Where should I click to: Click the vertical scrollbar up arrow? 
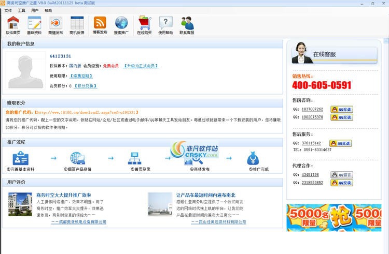tap(386, 40)
